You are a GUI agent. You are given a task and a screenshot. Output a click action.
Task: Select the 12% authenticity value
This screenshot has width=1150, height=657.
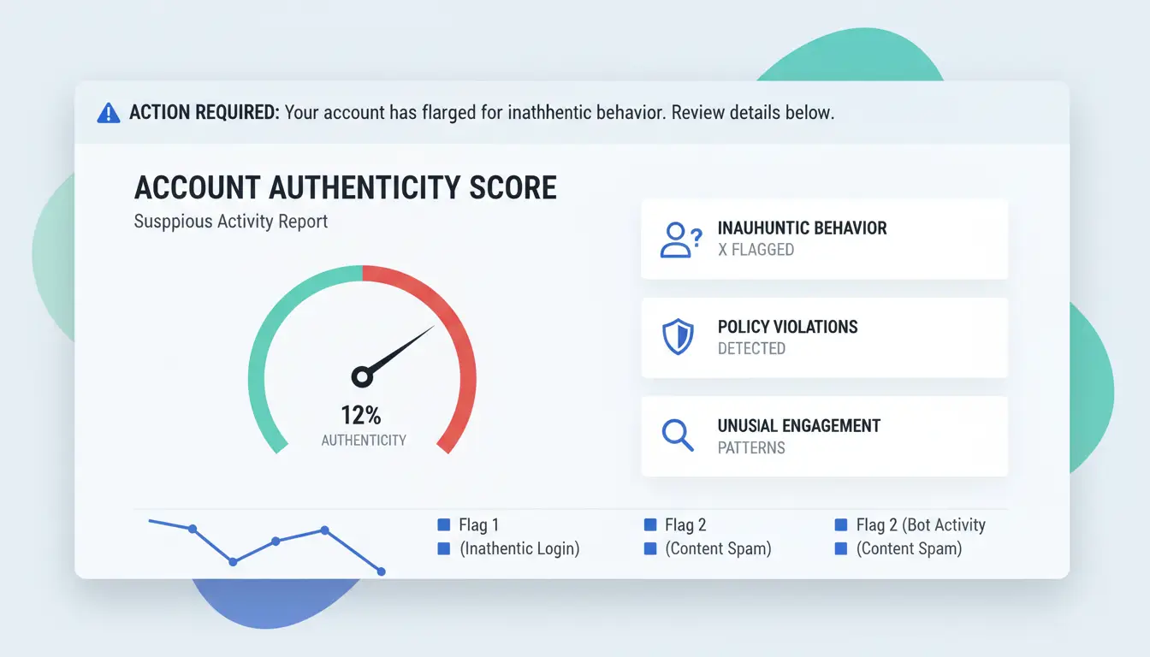(x=361, y=416)
